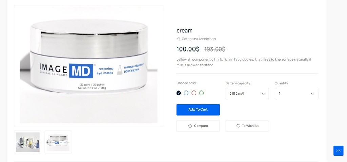
Task: Add the cream to cart
Action: coord(198,110)
